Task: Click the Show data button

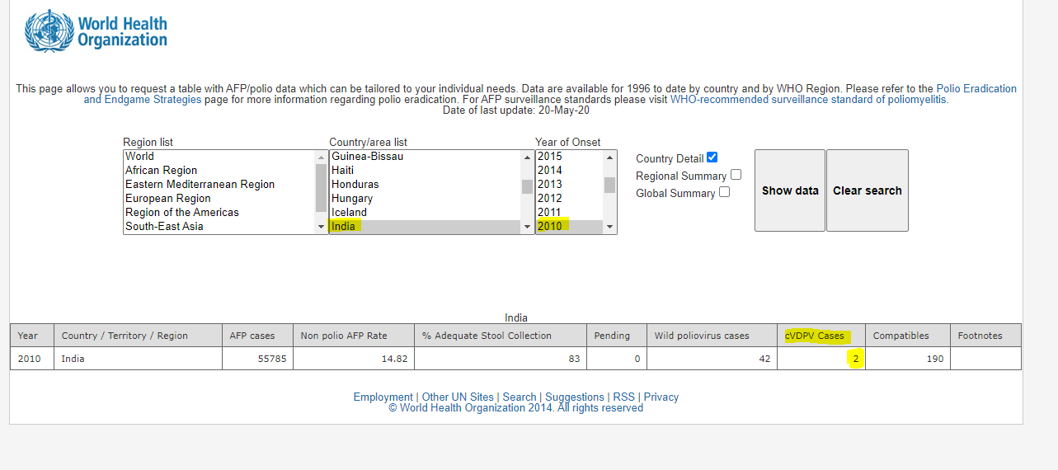Action: point(790,190)
